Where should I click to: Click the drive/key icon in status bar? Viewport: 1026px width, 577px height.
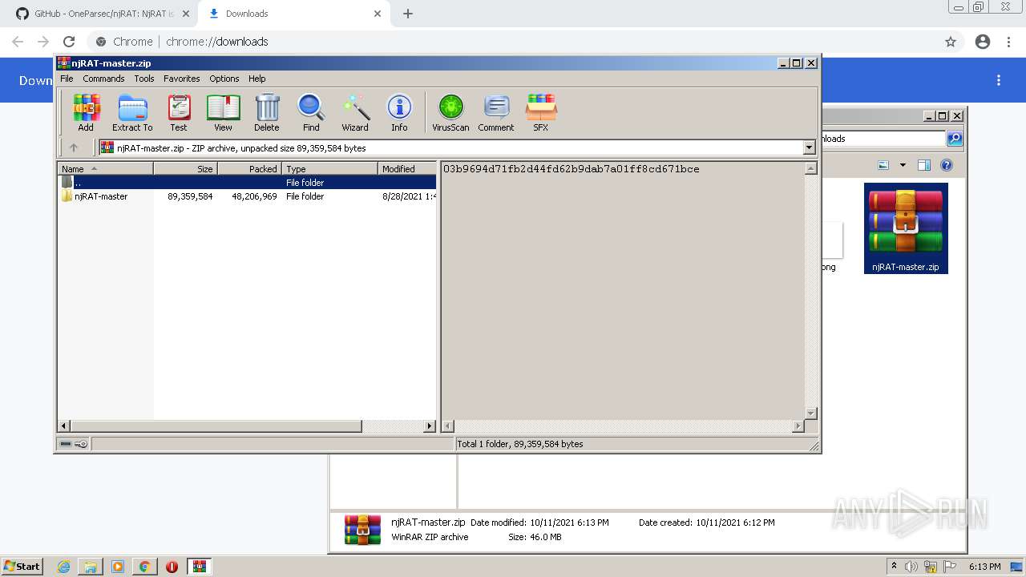pos(74,444)
